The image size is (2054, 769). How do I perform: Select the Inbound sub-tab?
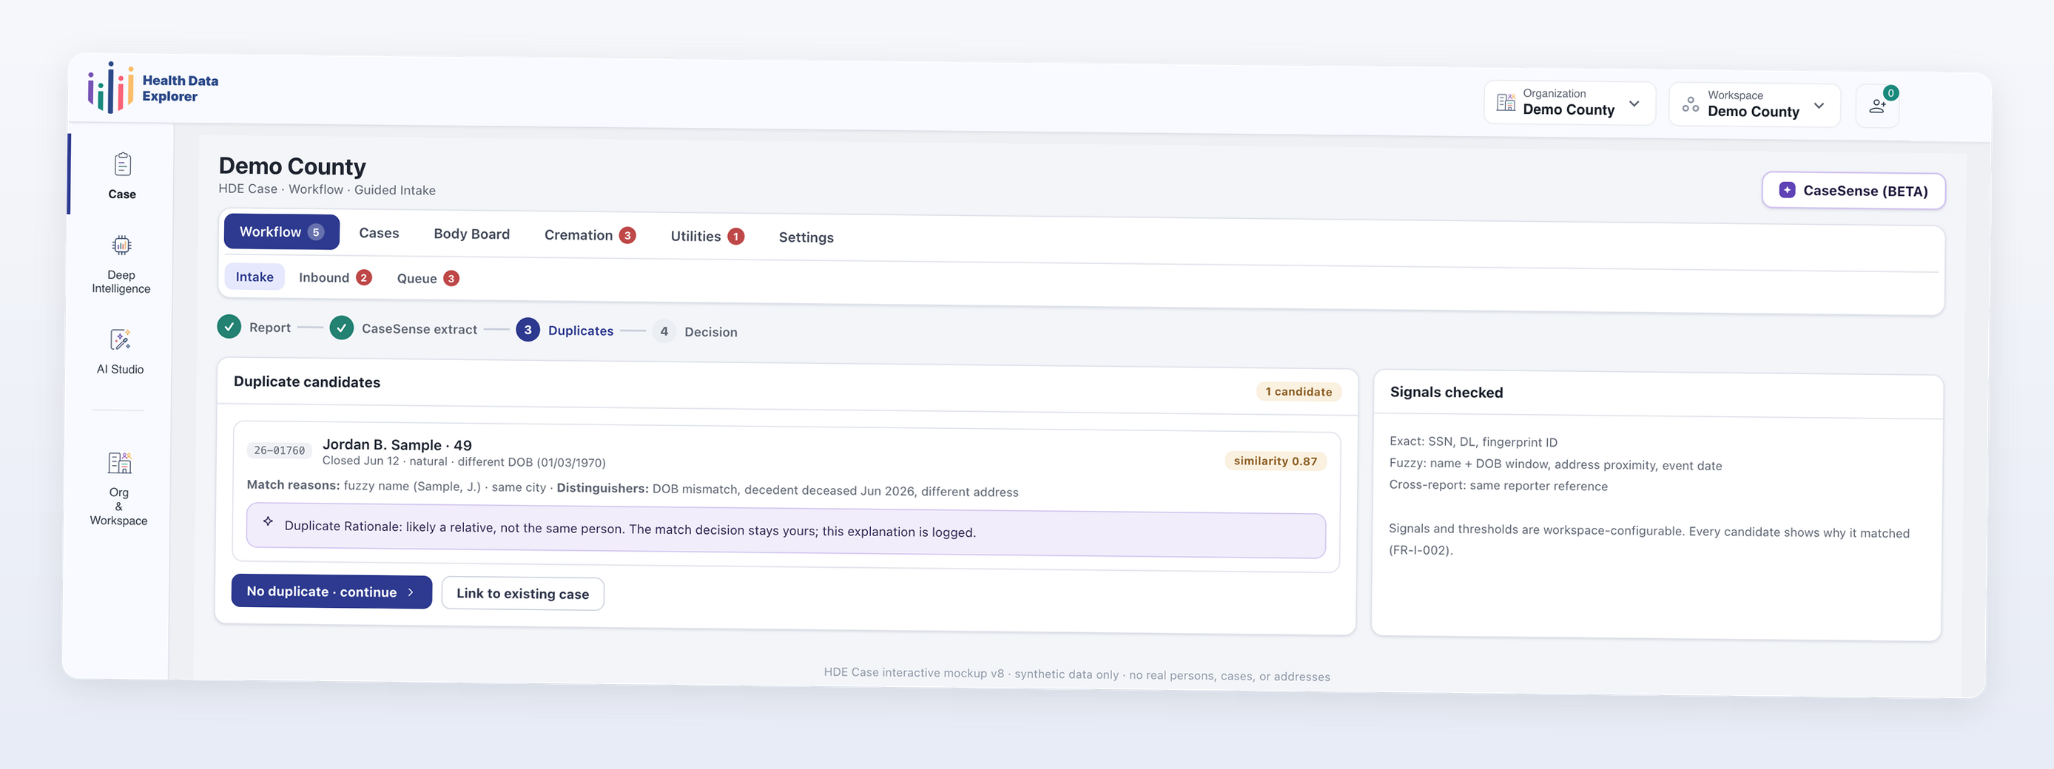[335, 277]
